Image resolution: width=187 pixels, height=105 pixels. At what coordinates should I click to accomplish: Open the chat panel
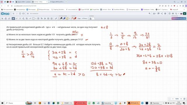[158, 14]
